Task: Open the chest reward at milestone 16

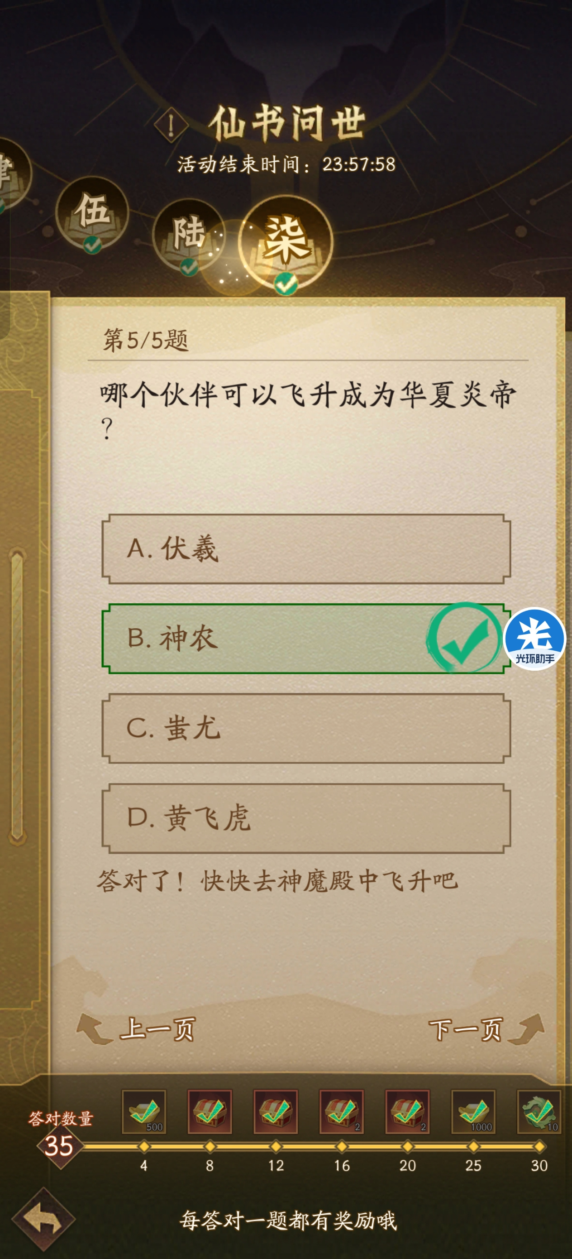Action: 342,1111
